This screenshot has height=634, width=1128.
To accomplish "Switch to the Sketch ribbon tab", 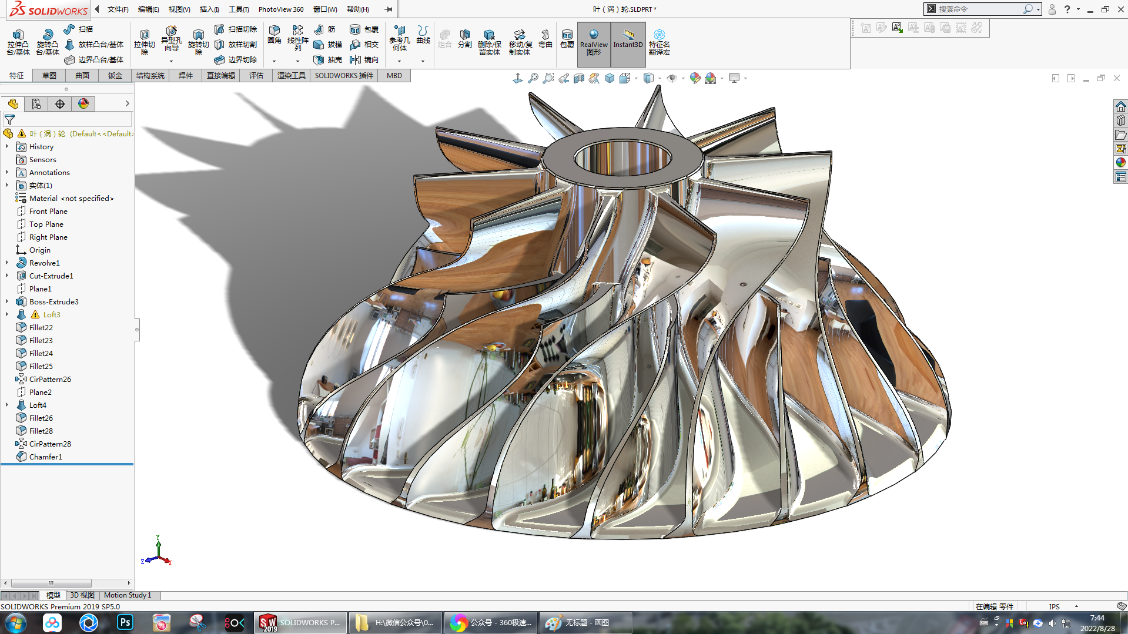I will (49, 76).
